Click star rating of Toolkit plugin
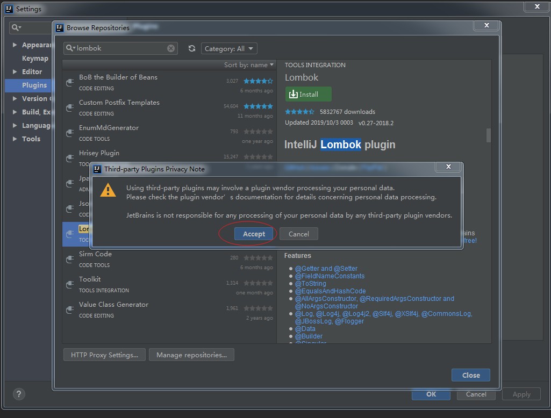The image size is (551, 418). 258,283
